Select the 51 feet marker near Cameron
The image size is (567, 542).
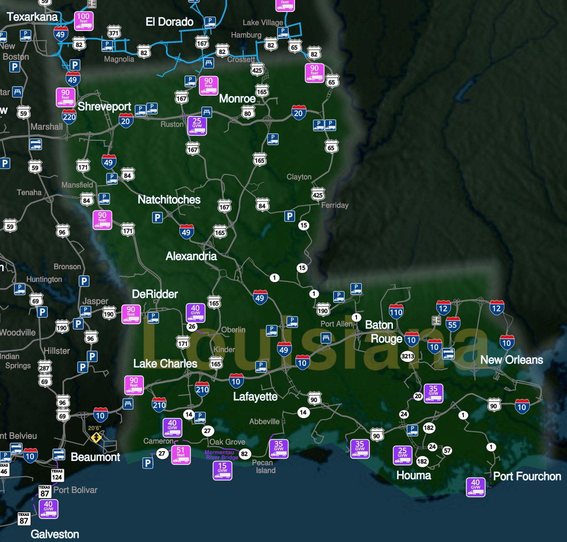pyautogui.click(x=181, y=455)
